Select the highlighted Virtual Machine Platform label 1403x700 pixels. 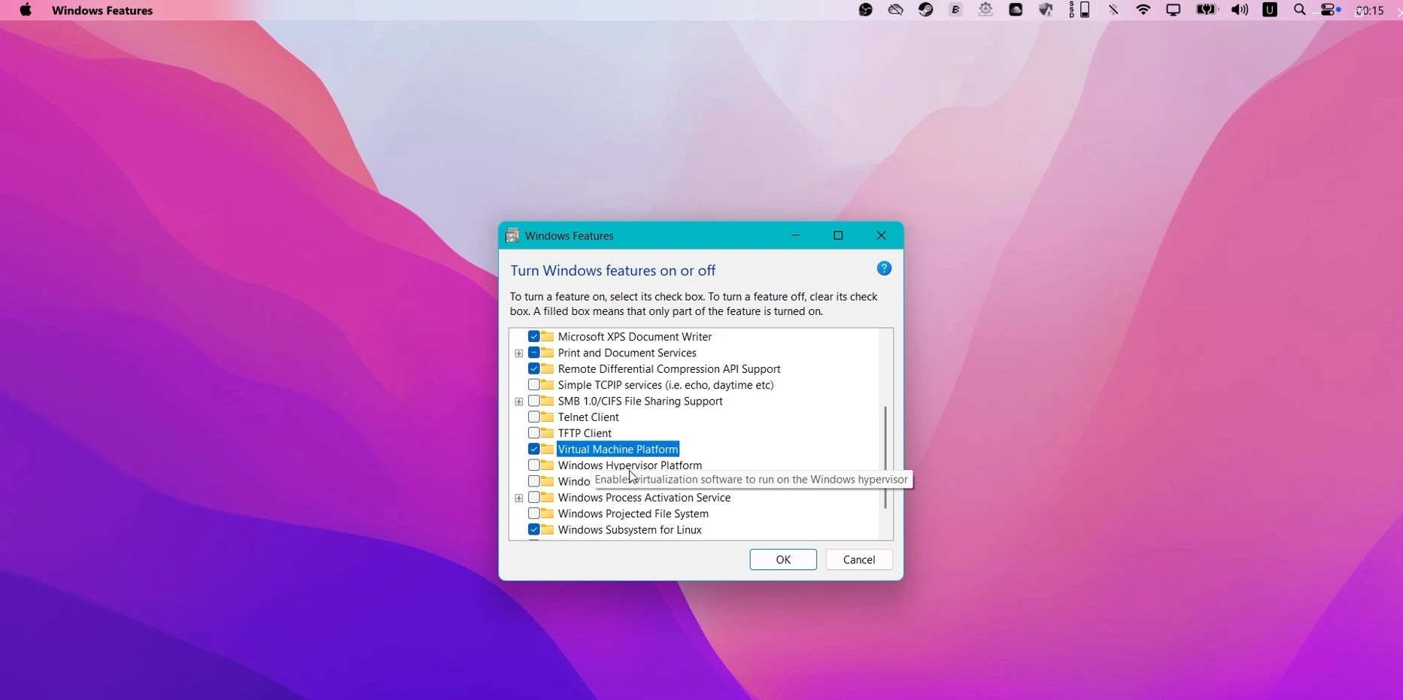(x=618, y=450)
